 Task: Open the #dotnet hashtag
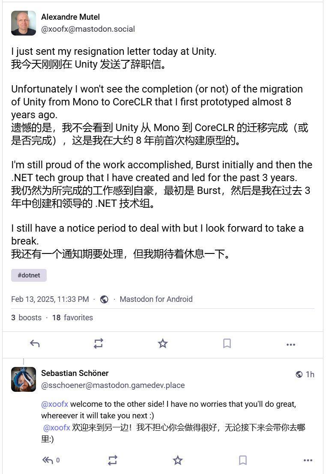coord(29,275)
